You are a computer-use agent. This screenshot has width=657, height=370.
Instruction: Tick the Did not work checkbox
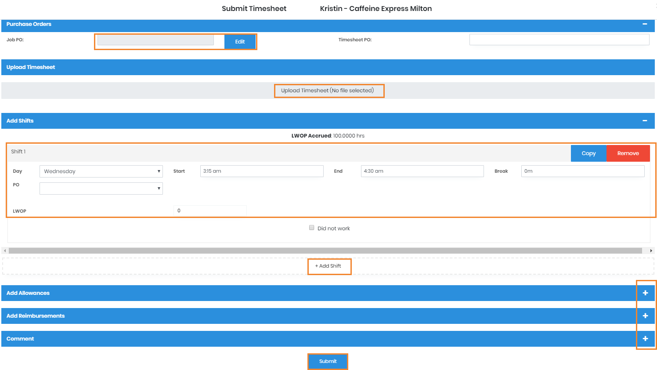coord(312,228)
